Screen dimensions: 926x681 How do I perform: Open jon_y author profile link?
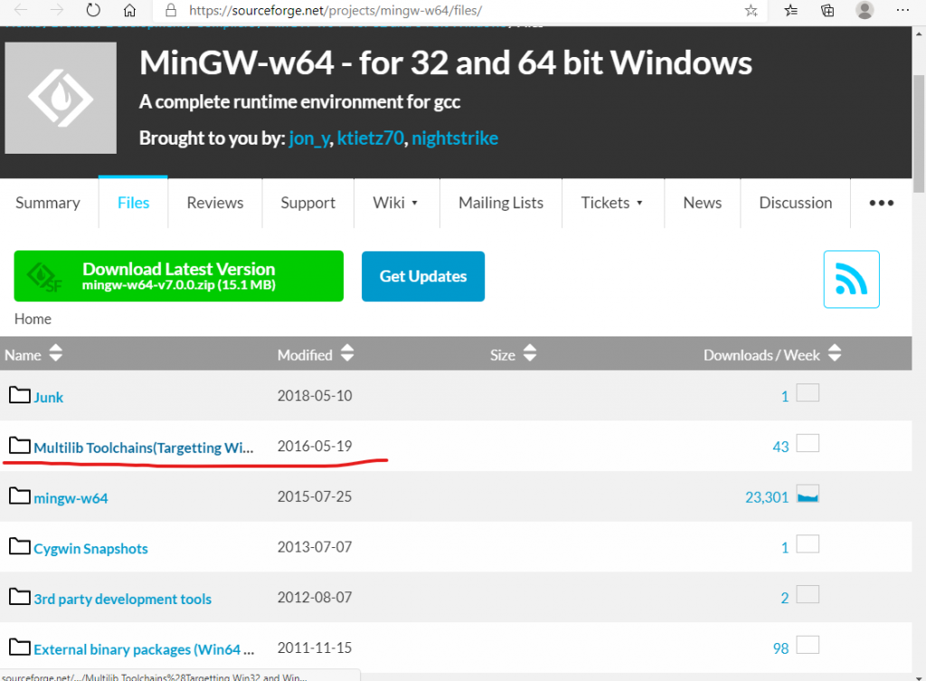click(x=309, y=138)
